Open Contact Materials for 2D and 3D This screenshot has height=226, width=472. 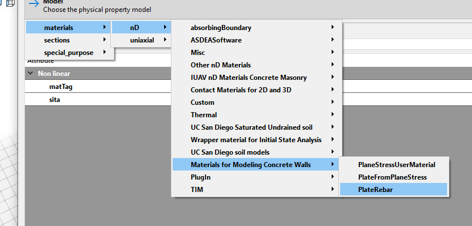click(256, 90)
